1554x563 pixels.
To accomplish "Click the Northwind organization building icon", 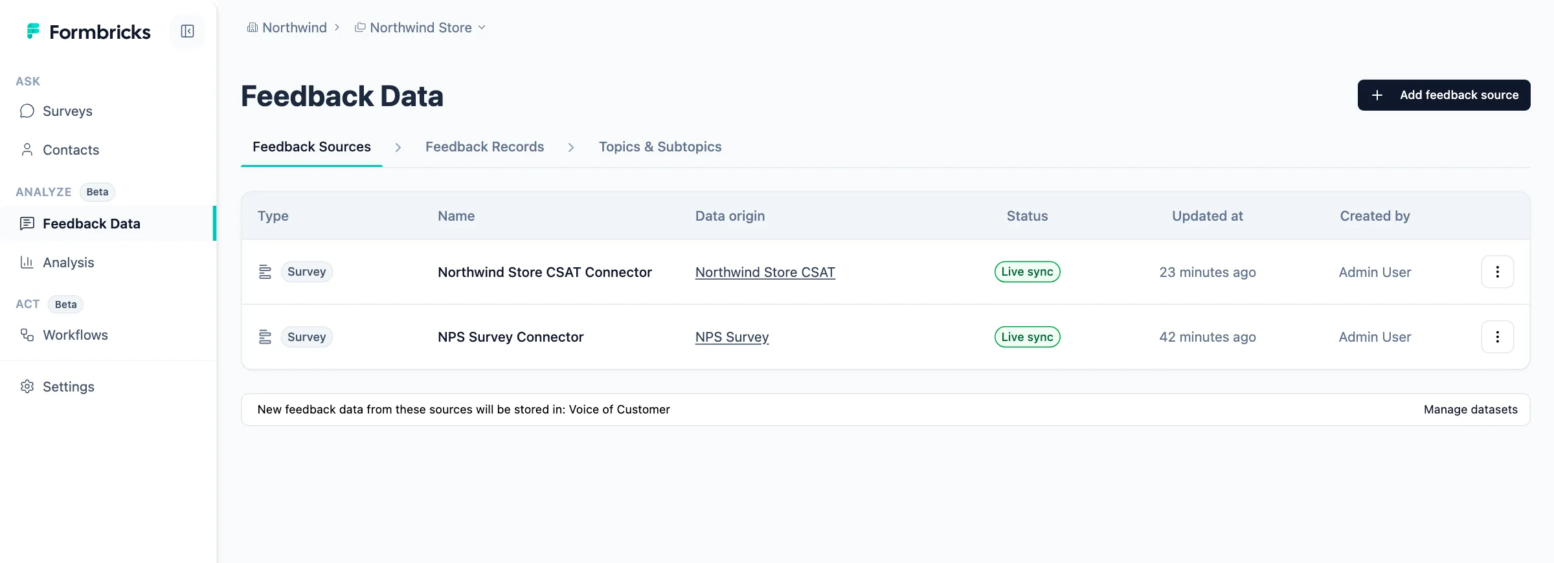I will tap(253, 27).
